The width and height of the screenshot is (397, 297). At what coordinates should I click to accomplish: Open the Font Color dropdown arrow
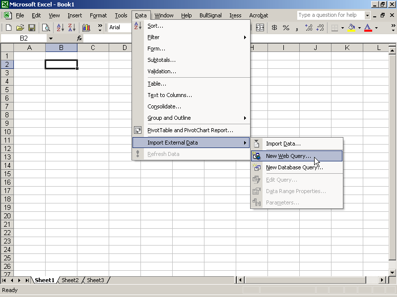[376, 28]
